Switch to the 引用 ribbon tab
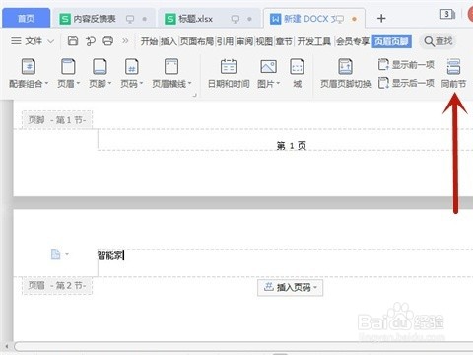This screenshot has height=355, width=473. pos(225,41)
